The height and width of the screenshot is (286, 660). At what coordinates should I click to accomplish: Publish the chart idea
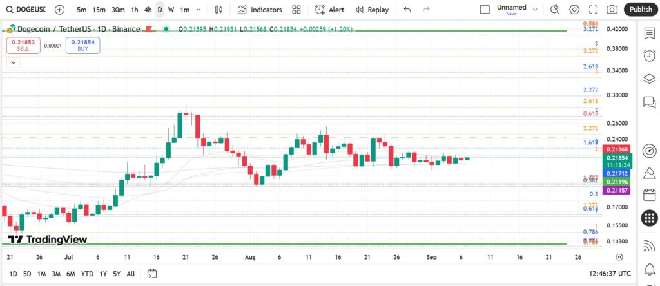(641, 9)
